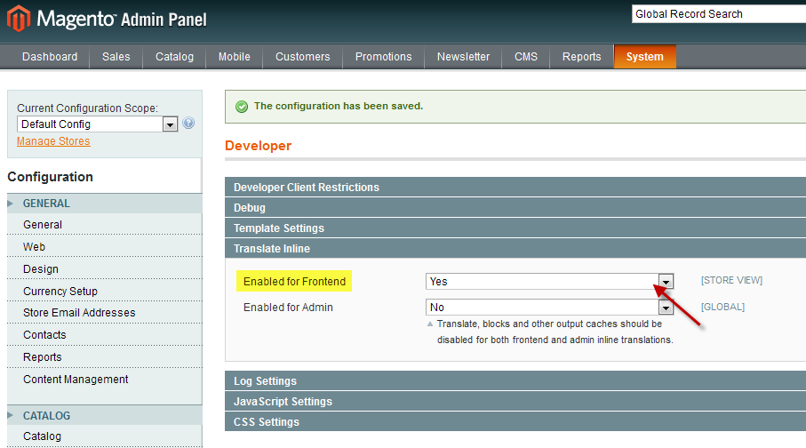Open the Promotions menu
This screenshot has height=448, width=806.
[383, 57]
